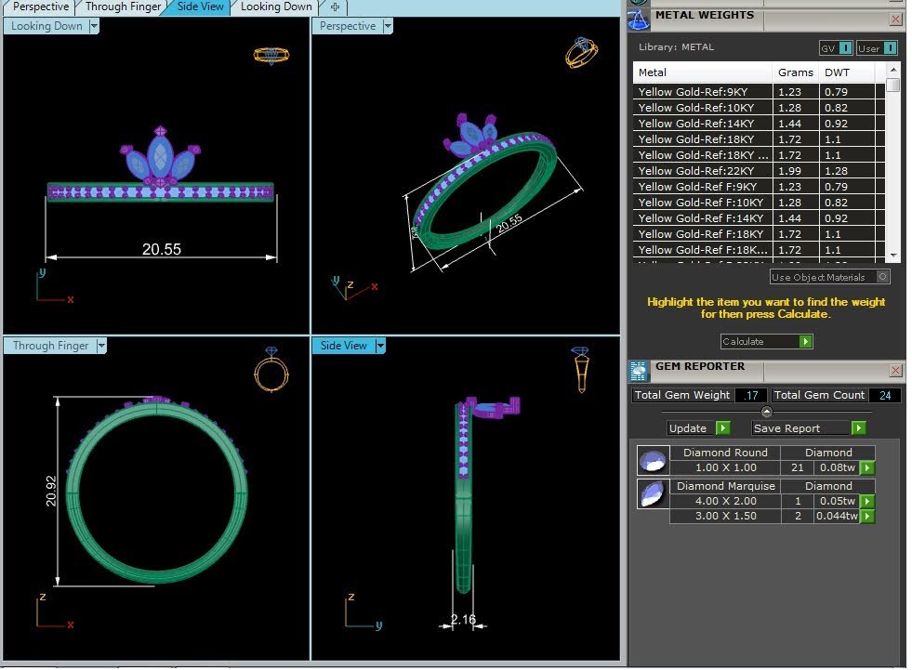Image resolution: width=912 pixels, height=670 pixels.
Task: Click the 0.08tw weight cell
Action: 837,468
